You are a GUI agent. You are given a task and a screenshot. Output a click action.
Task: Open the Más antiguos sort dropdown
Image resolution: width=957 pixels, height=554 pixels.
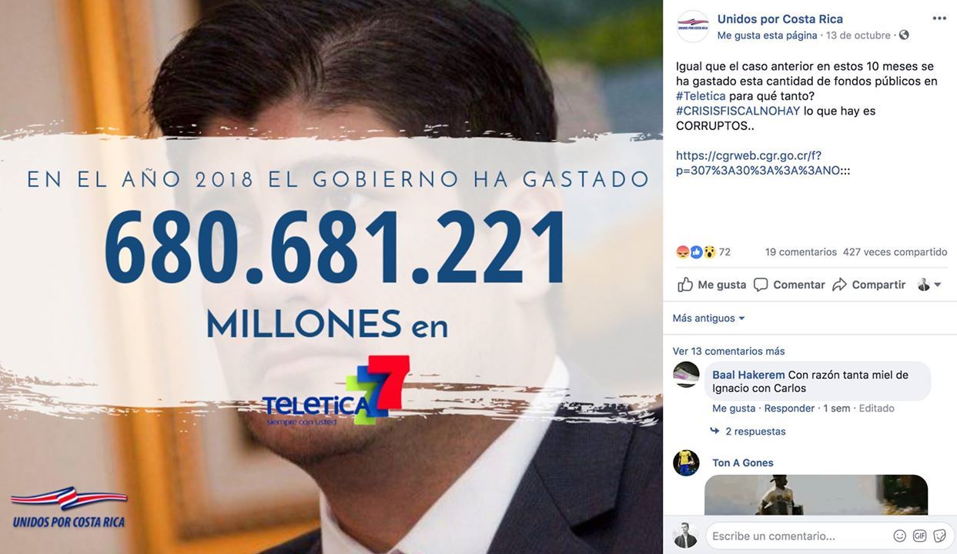709,318
